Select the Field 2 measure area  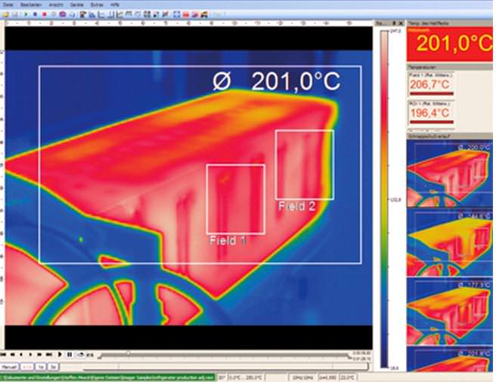point(304,165)
